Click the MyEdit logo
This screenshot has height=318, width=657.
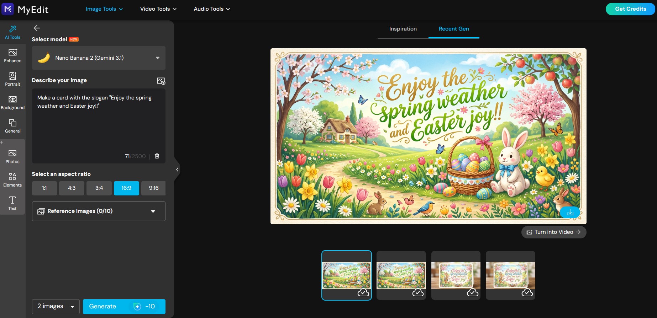pos(25,9)
